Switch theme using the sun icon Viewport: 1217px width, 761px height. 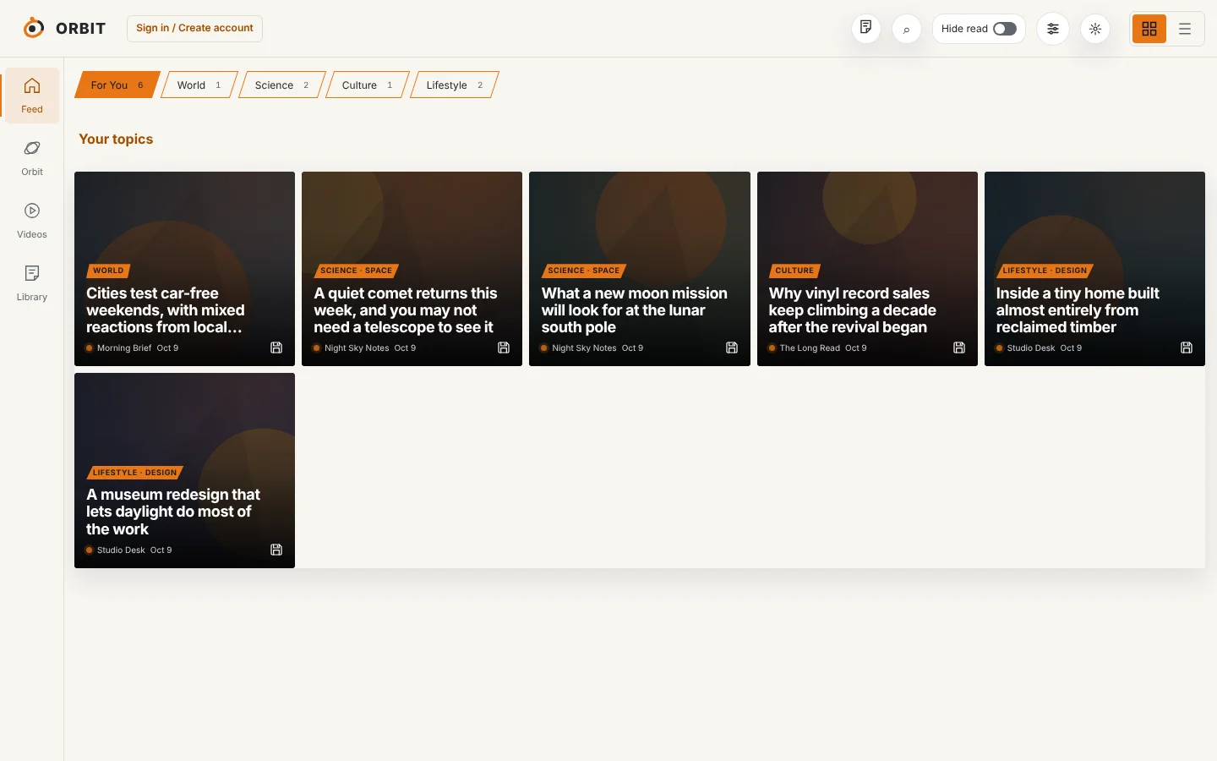[1095, 29]
